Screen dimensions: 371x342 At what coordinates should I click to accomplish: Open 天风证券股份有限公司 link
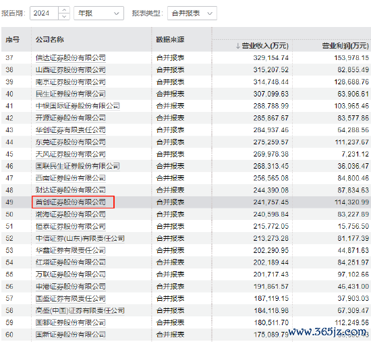pos(71,154)
